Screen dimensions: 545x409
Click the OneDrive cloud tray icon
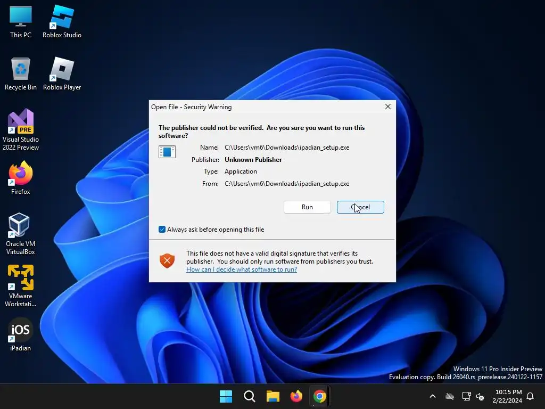450,396
